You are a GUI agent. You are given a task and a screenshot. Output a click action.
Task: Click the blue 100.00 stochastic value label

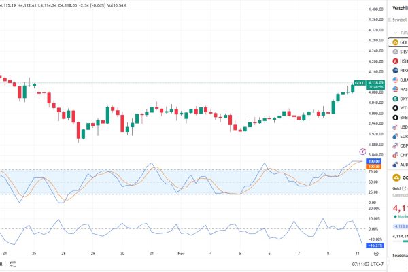373,162
